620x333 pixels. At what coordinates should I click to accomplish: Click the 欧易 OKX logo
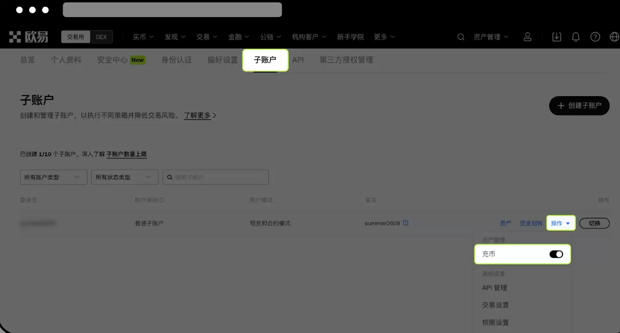coord(28,37)
